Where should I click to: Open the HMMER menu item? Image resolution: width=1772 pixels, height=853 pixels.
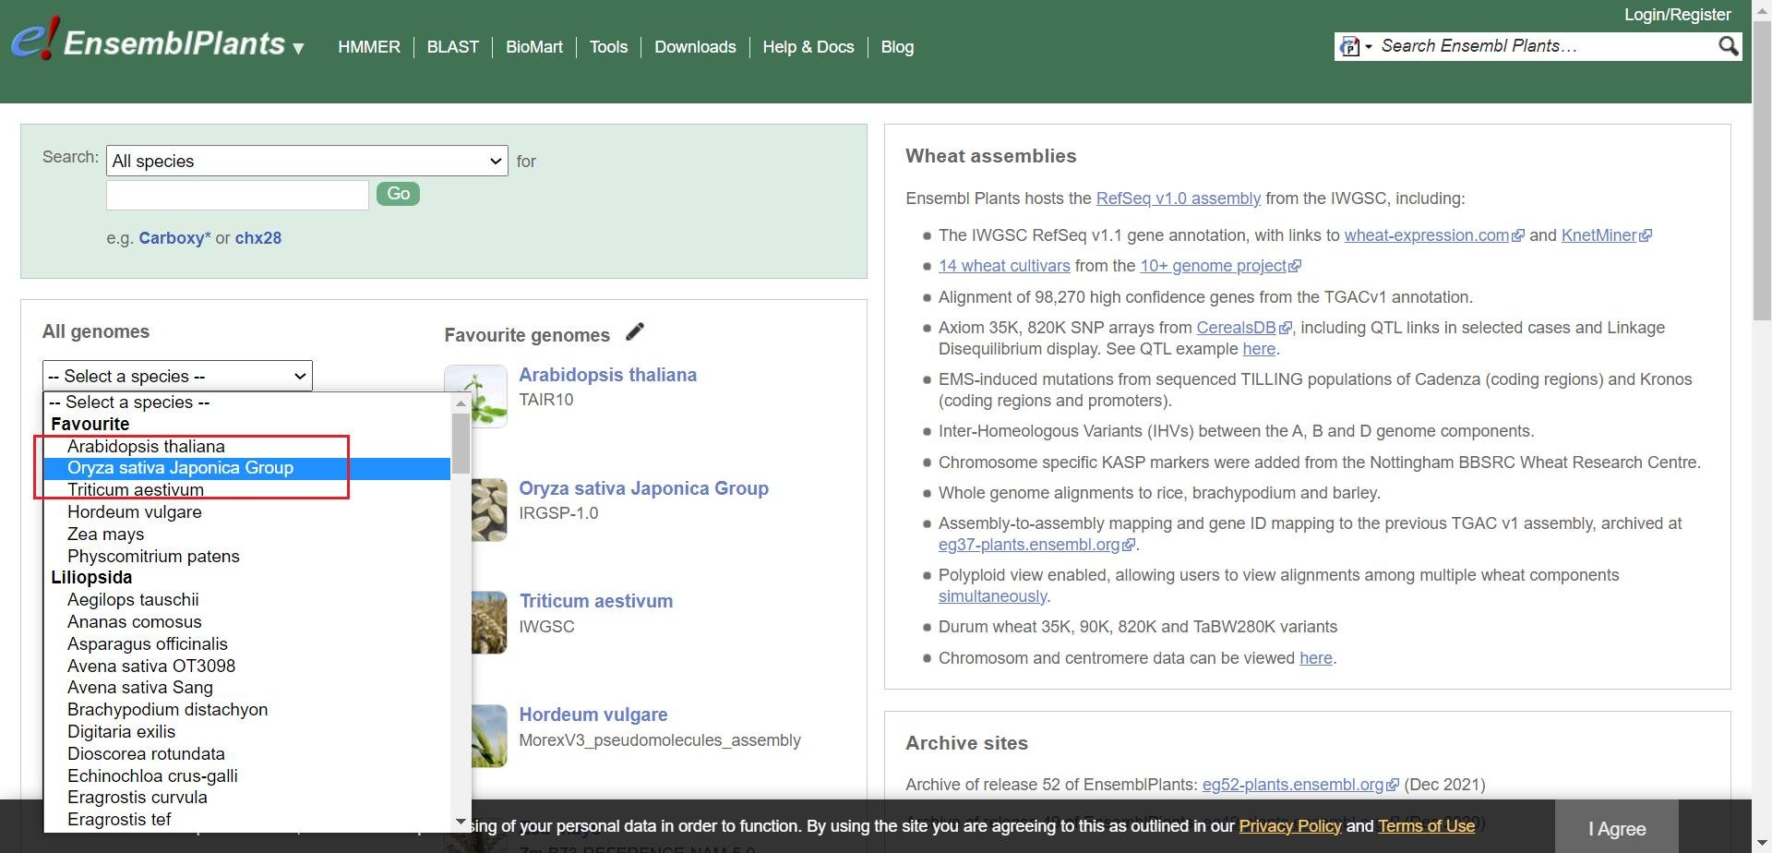[x=369, y=47]
